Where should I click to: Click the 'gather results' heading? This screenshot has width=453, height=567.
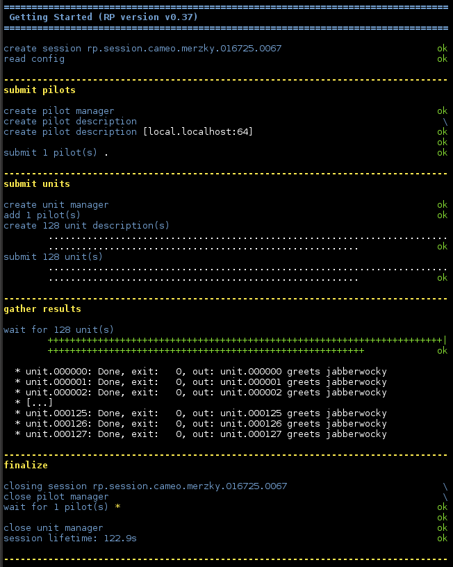pyautogui.click(x=42, y=309)
